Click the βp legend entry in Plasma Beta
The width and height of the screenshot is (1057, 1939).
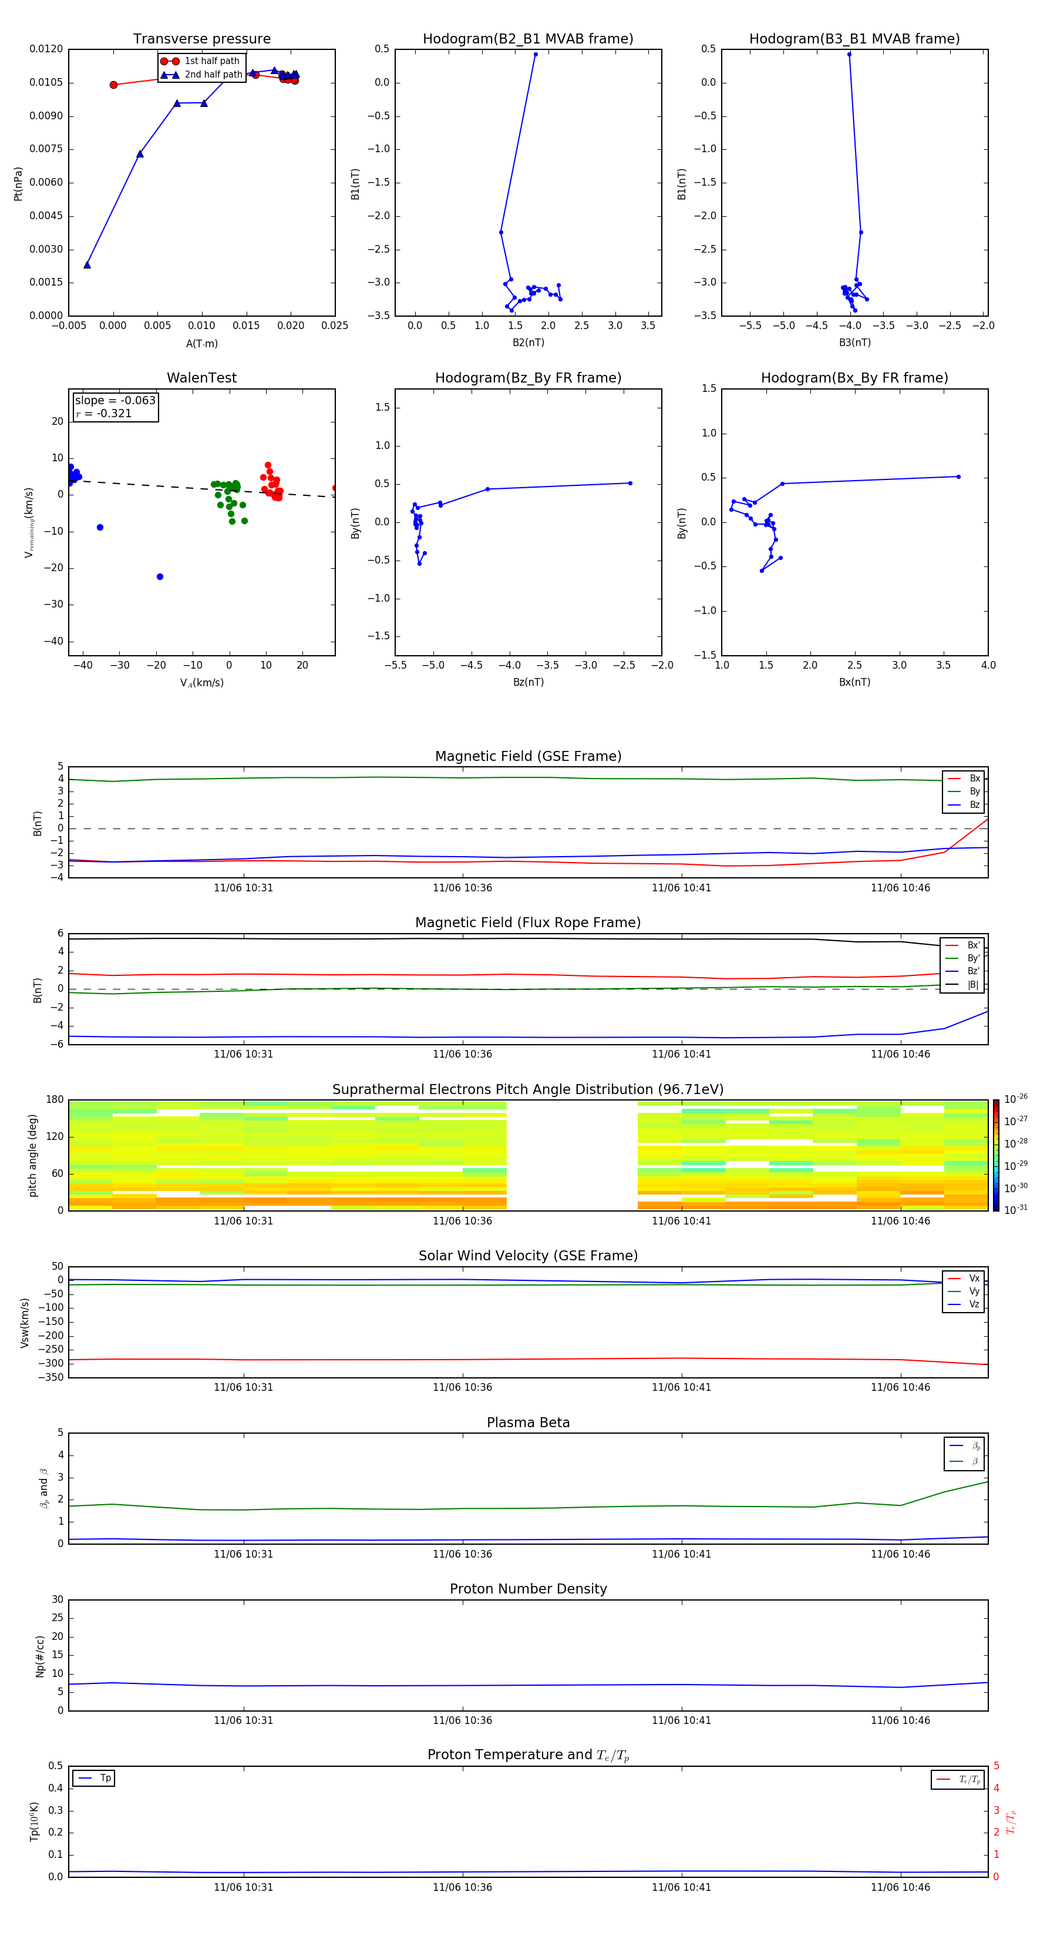point(965,1446)
